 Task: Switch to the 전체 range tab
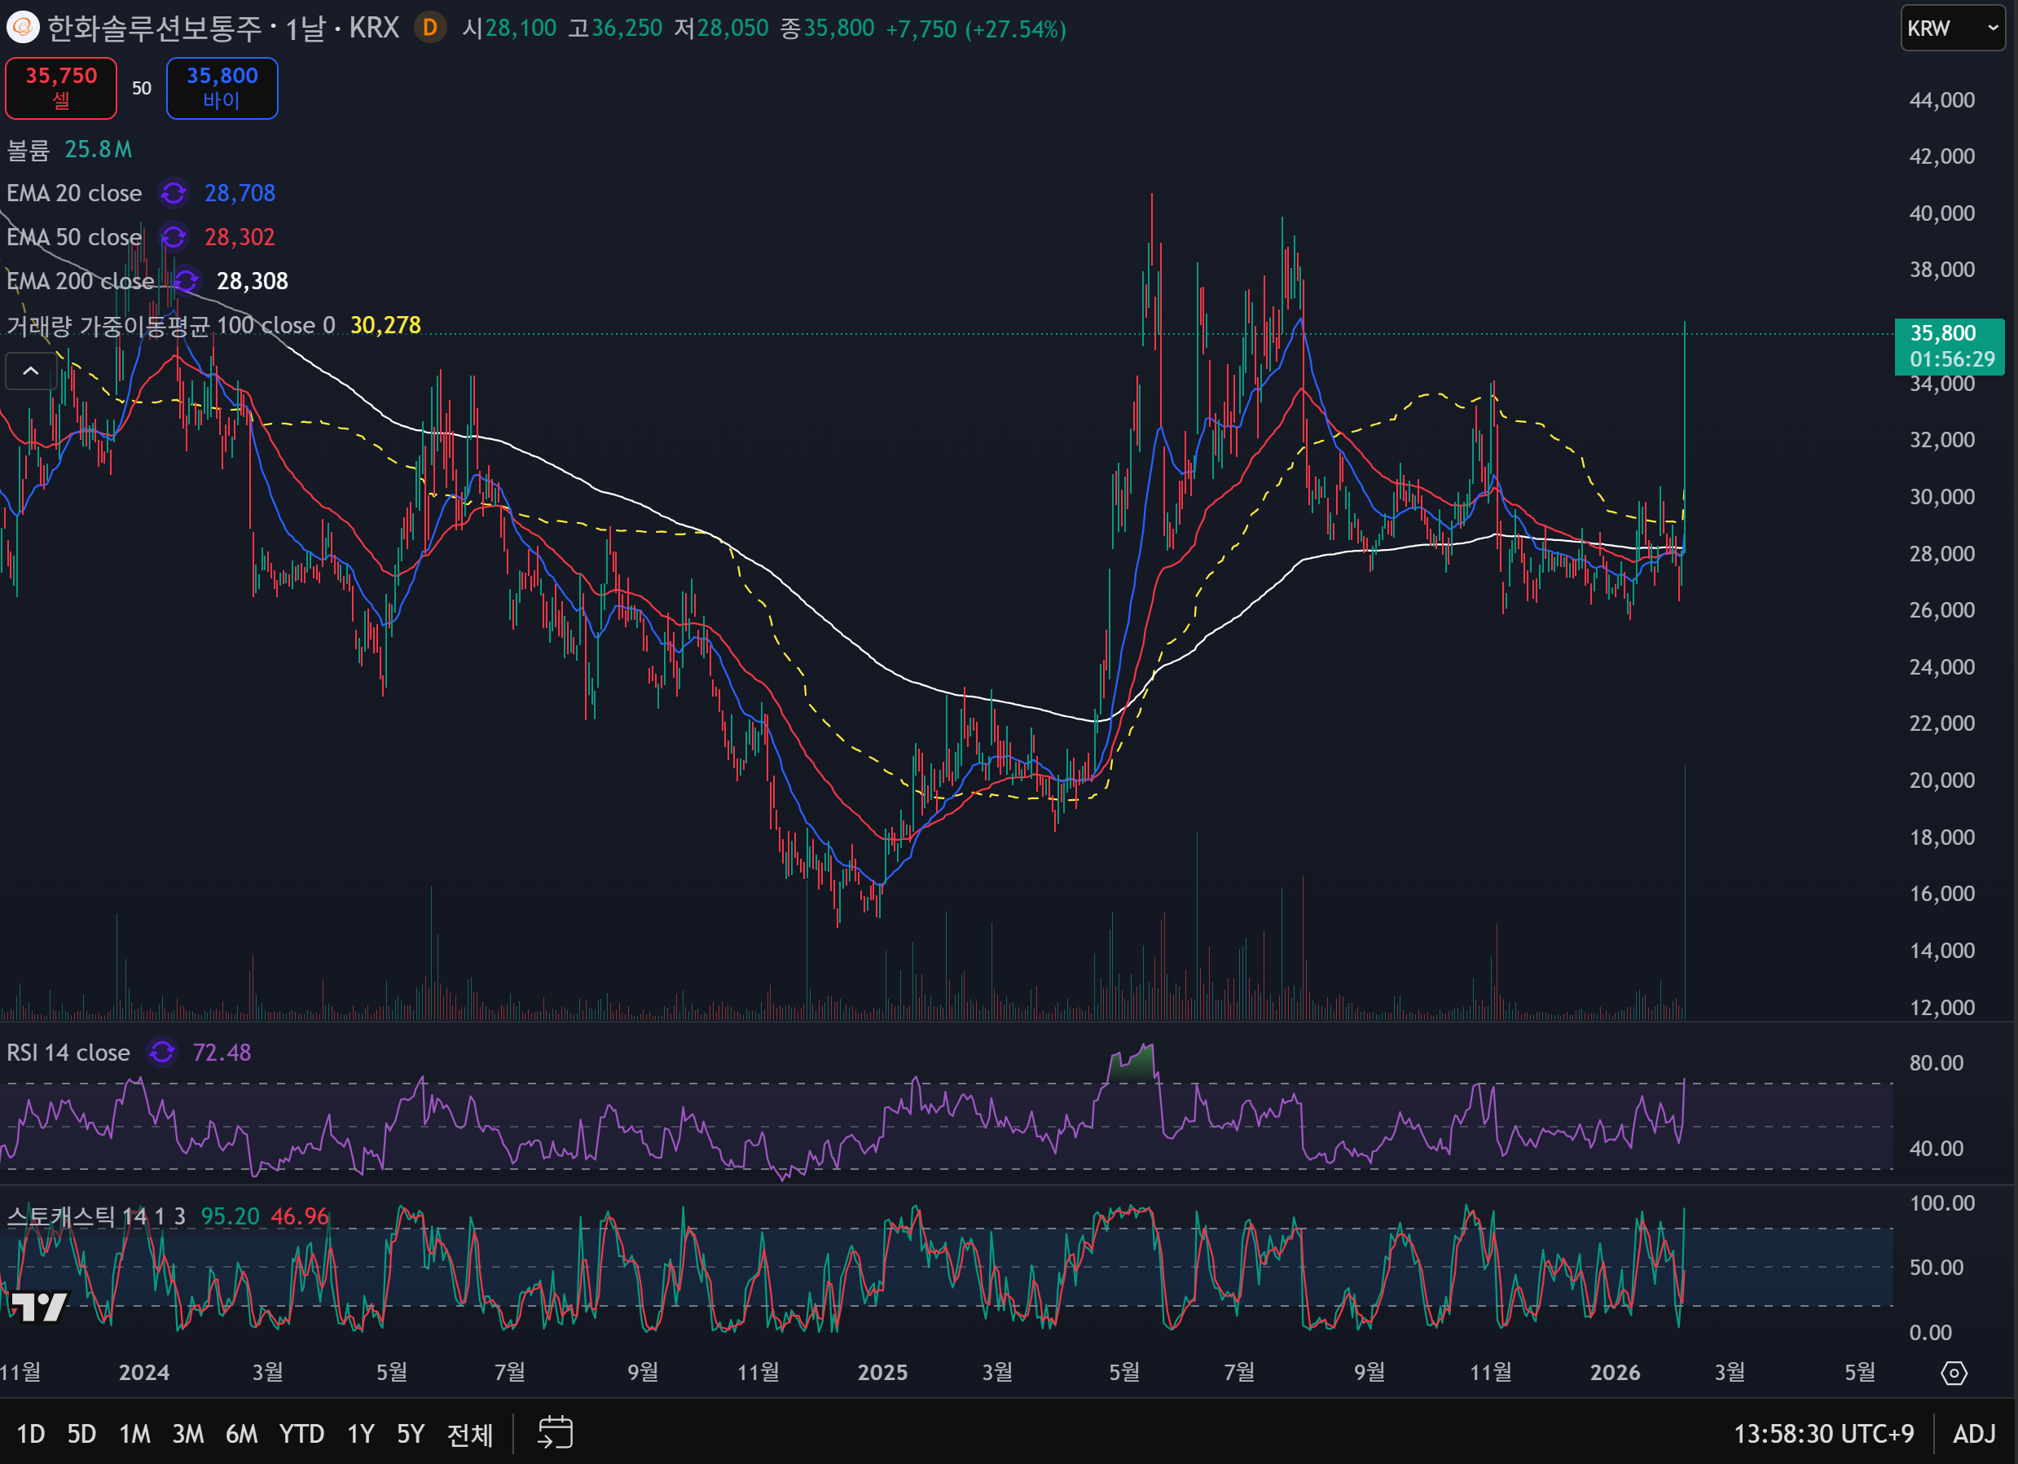point(469,1434)
